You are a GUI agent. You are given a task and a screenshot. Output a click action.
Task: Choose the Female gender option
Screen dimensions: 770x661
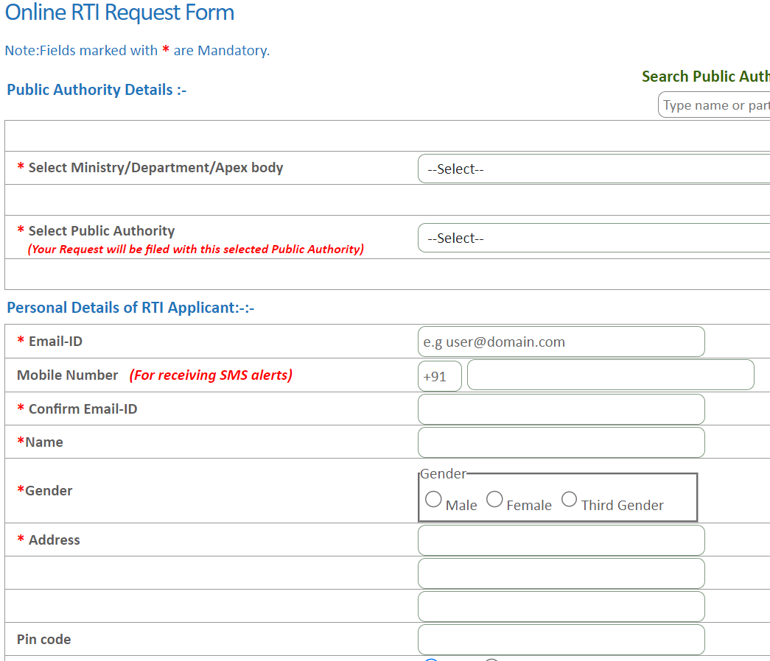click(x=494, y=499)
